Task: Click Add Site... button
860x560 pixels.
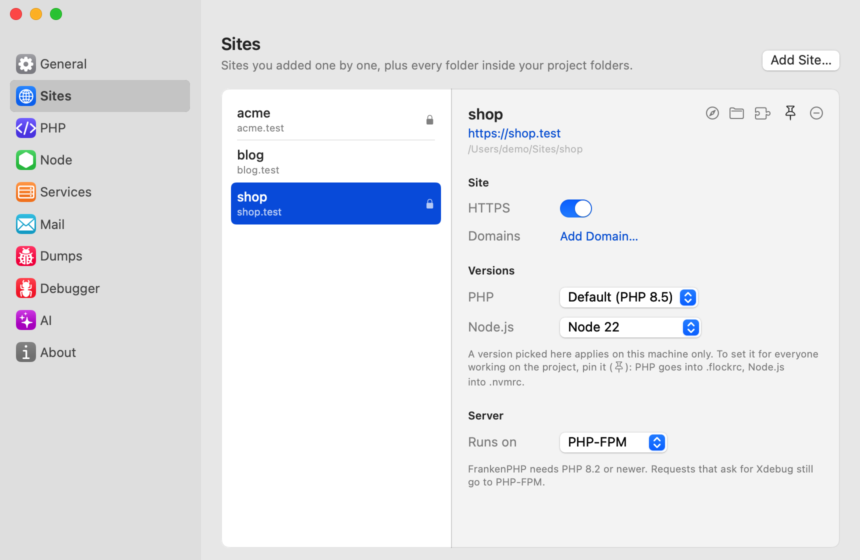Action: [800, 60]
